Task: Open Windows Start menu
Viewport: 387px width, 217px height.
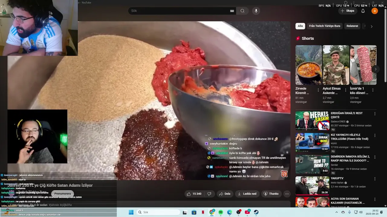Action: [131, 212]
